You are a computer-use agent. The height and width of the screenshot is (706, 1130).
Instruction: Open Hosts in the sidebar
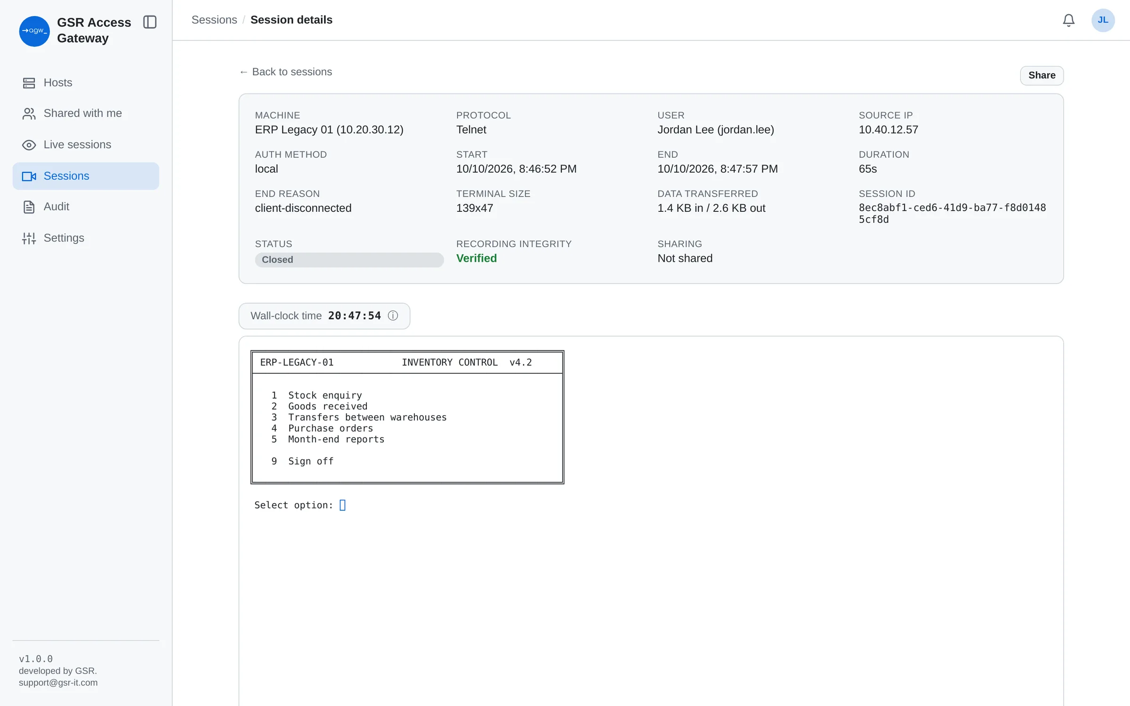[86, 83]
